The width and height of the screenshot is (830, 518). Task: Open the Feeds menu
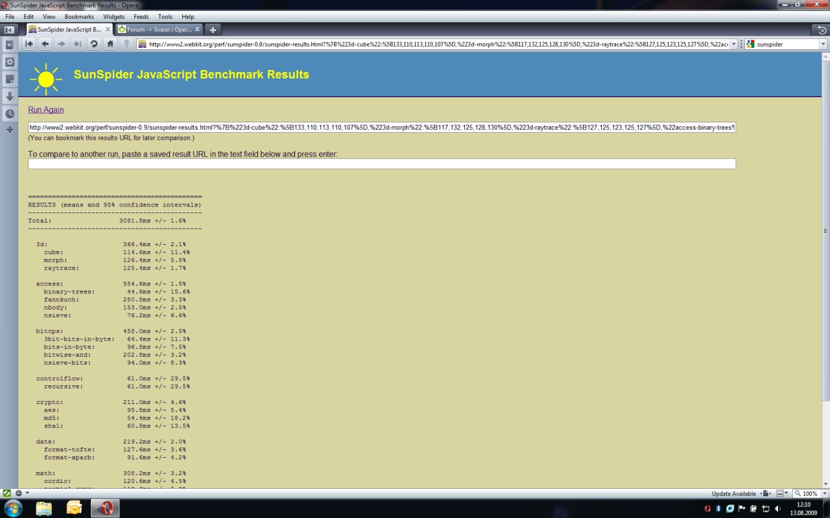click(x=141, y=16)
